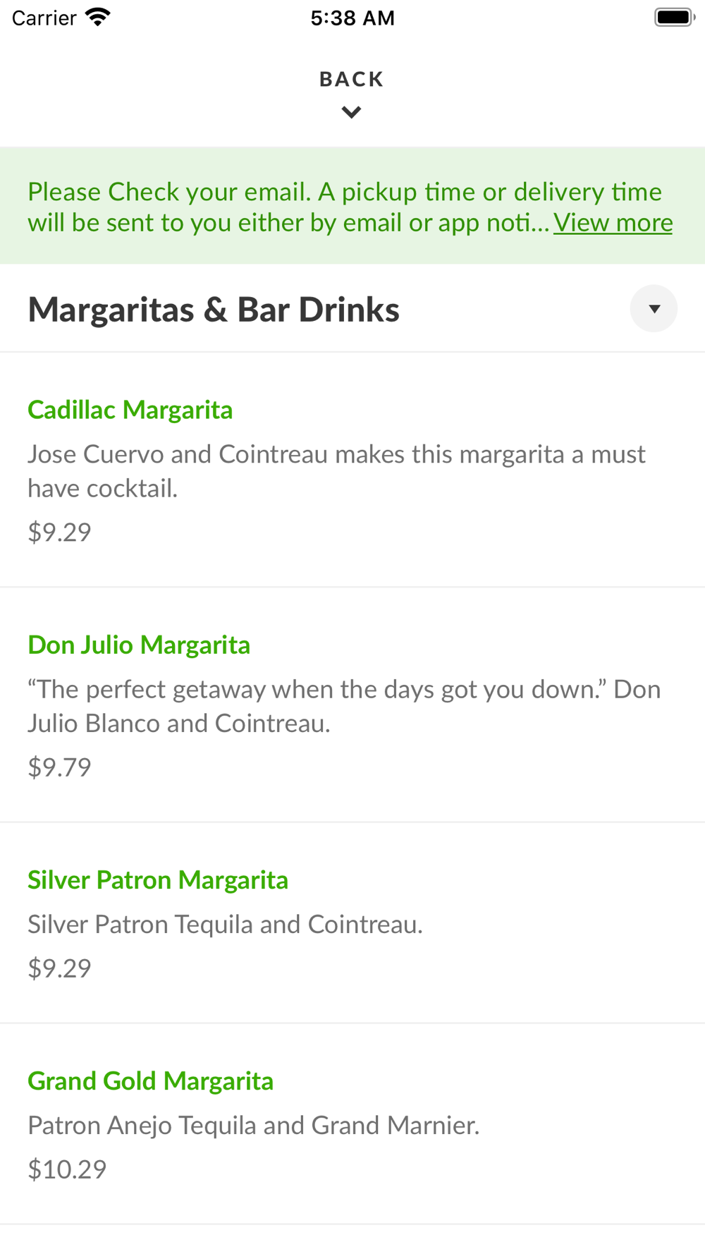Tap the Silver Patron Tequila and Cointreau description
Image resolution: width=705 pixels, height=1254 pixels.
pyautogui.click(x=225, y=924)
